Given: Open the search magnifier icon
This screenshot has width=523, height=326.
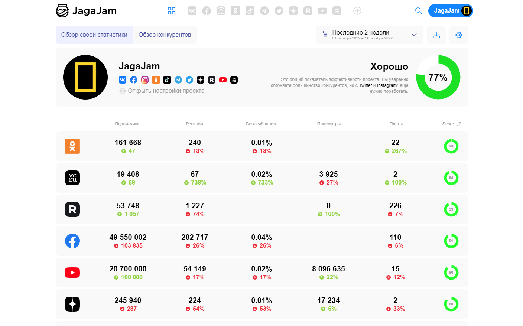Looking at the screenshot, I should [x=419, y=11].
